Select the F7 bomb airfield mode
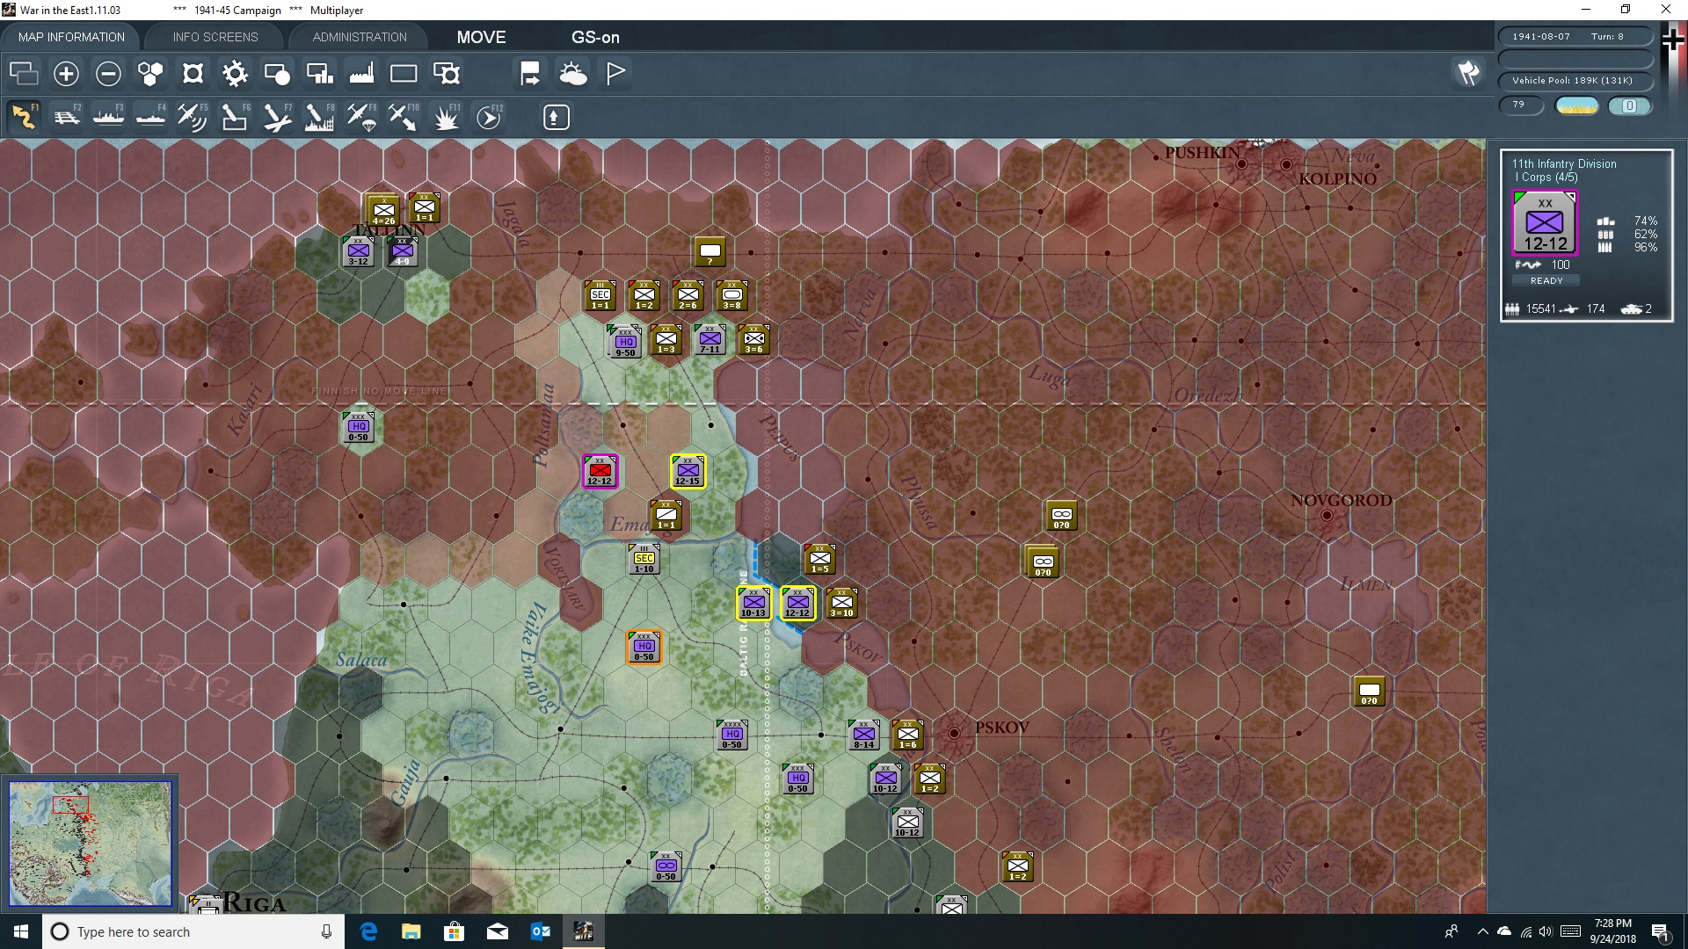 pos(277,117)
